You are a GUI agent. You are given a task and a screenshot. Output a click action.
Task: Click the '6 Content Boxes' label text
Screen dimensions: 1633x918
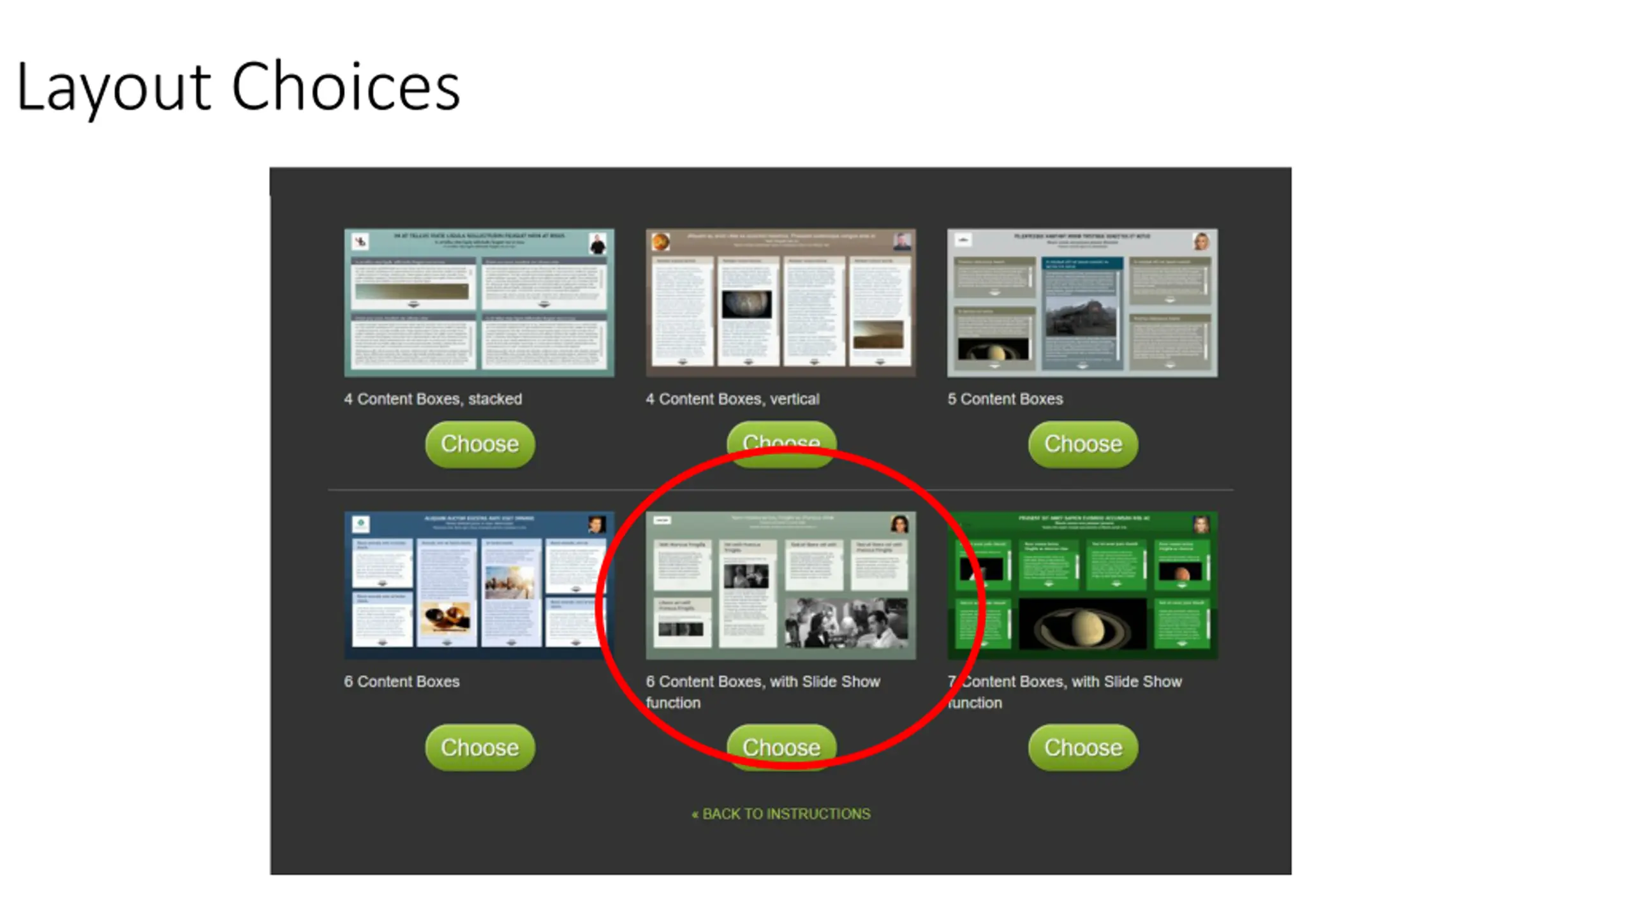[x=402, y=681]
